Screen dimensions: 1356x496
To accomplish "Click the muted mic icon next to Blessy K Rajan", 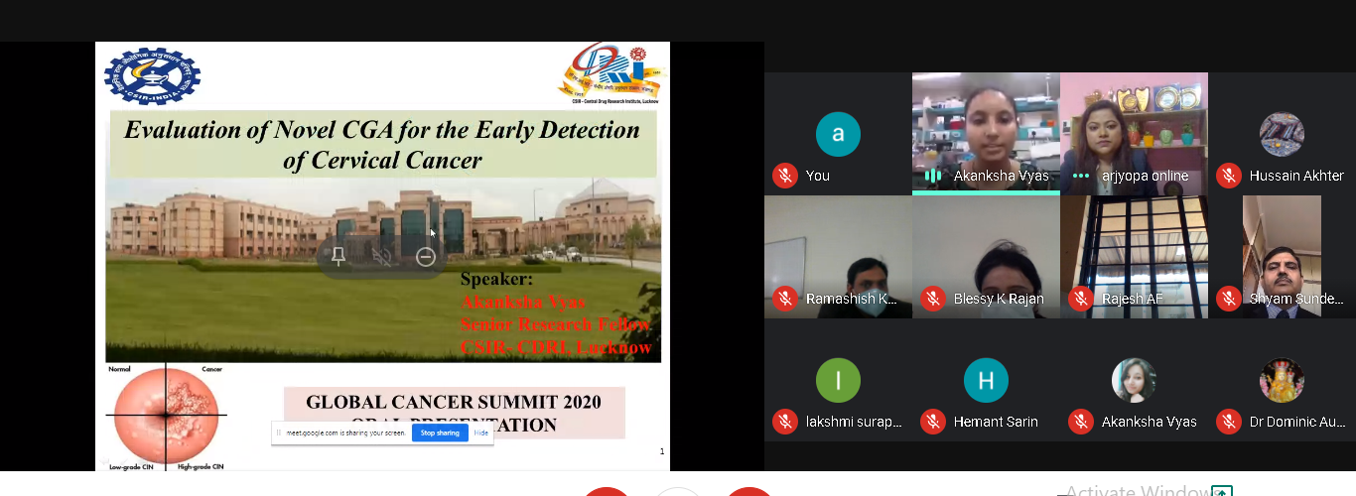I will point(933,299).
